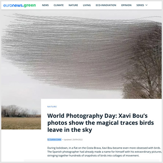Click Costa Brava in the article text
163x163 pixels.
94,148
